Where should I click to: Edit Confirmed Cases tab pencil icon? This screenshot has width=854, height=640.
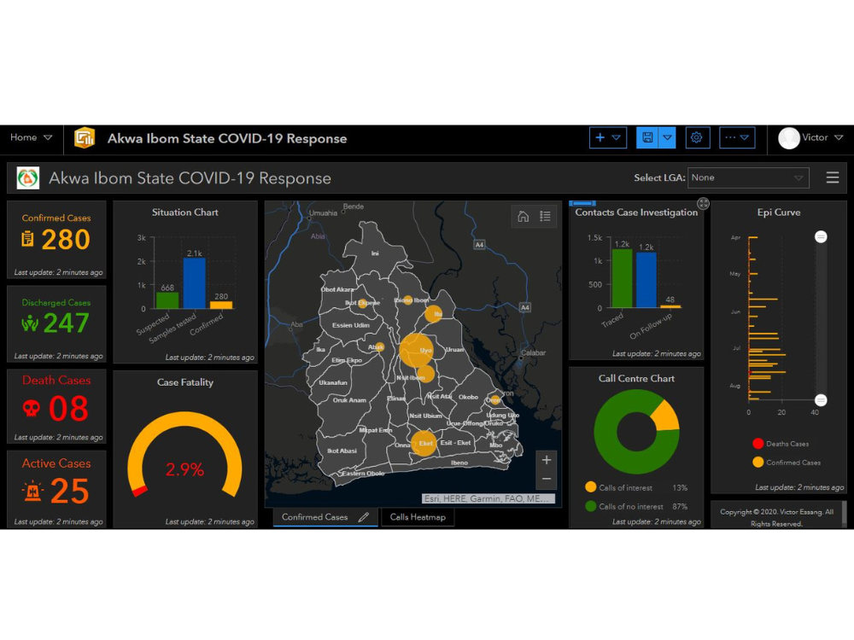364,517
